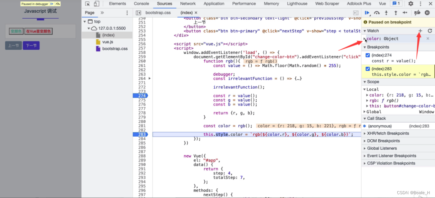This screenshot has width=435, height=198.
Task: Open the Memory tab
Action: (x=271, y=4)
